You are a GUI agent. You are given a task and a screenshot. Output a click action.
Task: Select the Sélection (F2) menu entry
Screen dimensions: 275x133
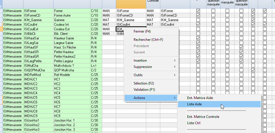pos(144,83)
